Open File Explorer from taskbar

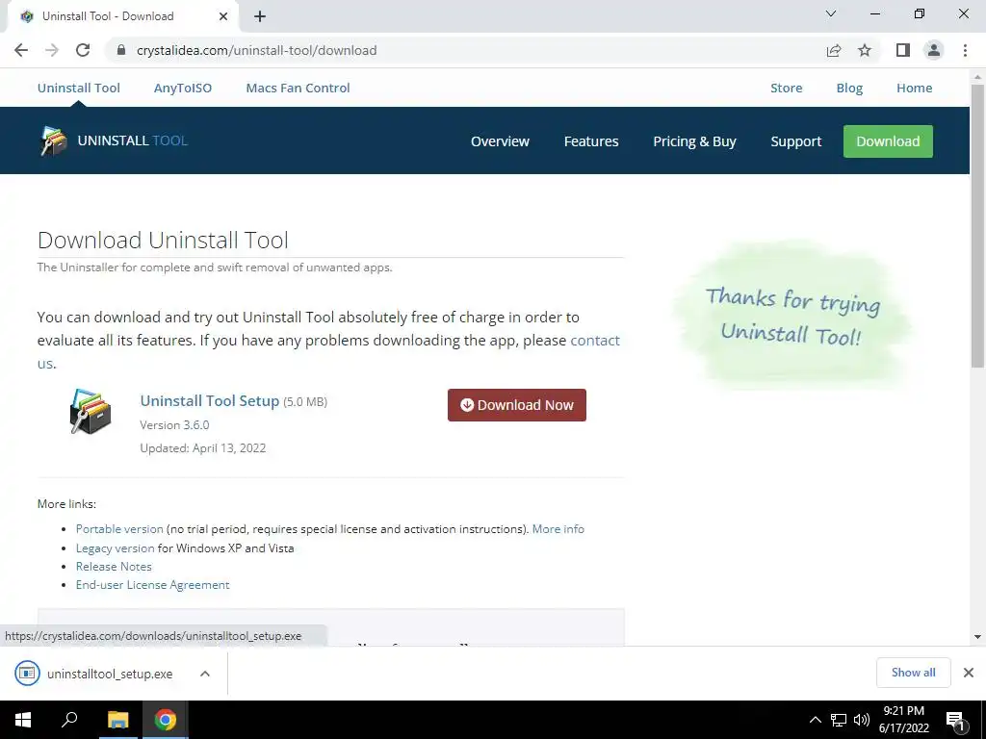(117, 720)
